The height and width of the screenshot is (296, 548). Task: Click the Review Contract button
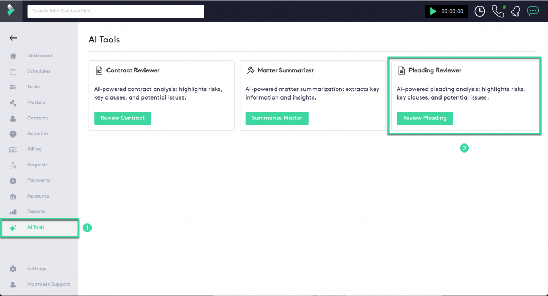tap(123, 118)
